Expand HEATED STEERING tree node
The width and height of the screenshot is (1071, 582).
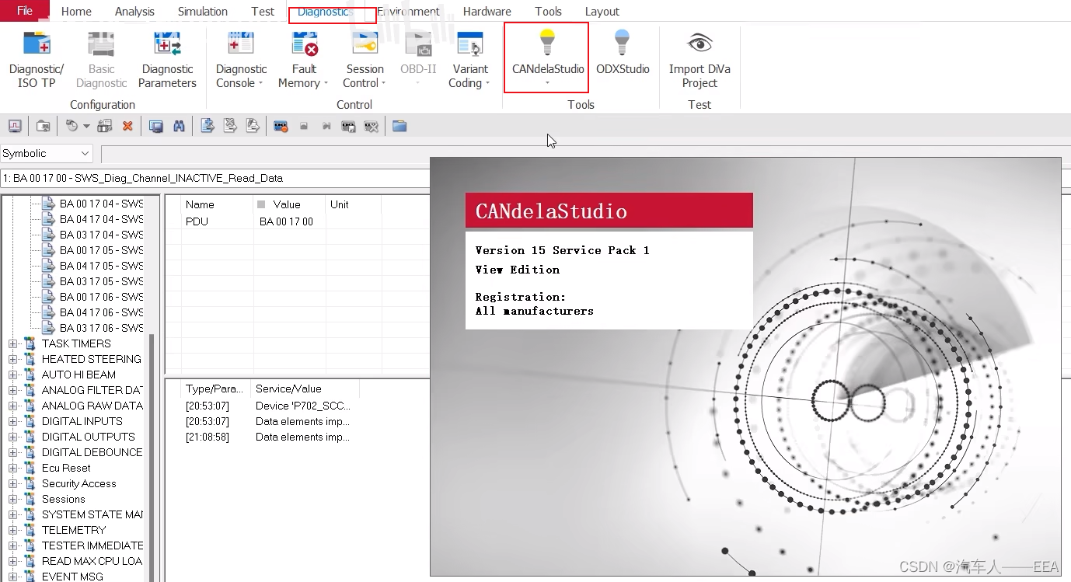click(12, 359)
